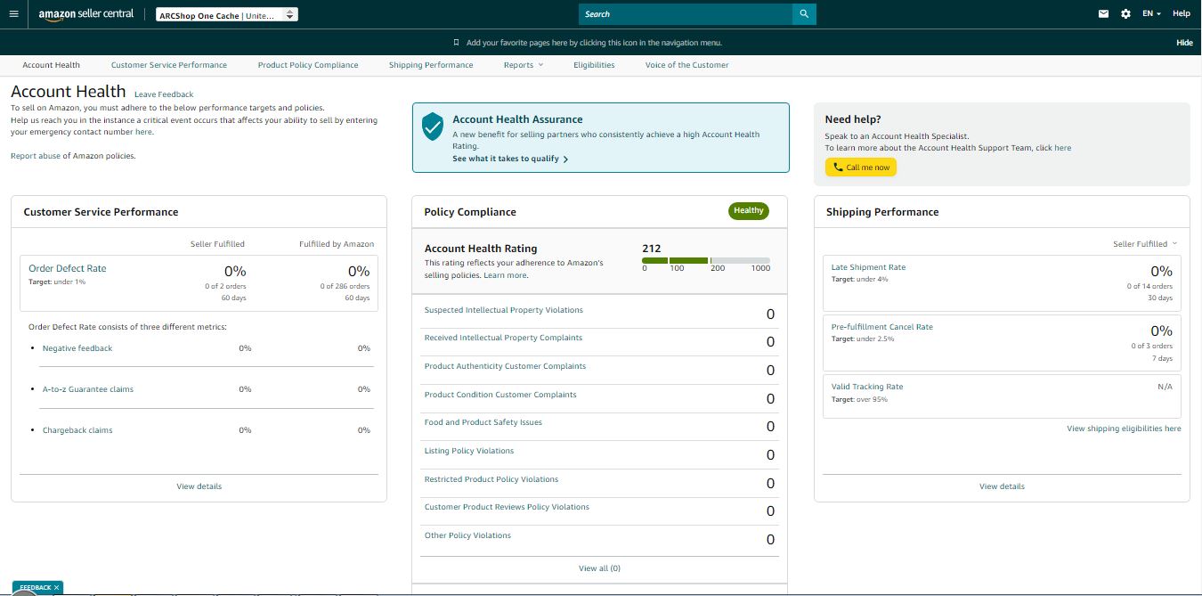This screenshot has height=596, width=1202.
Task: Open Negative feedback metric link
Action: [x=77, y=348]
